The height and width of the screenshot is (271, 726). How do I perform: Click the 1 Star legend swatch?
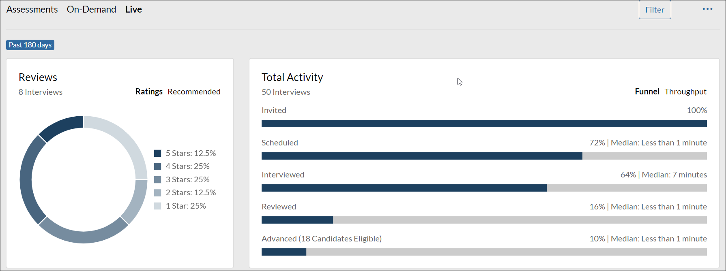coord(158,206)
